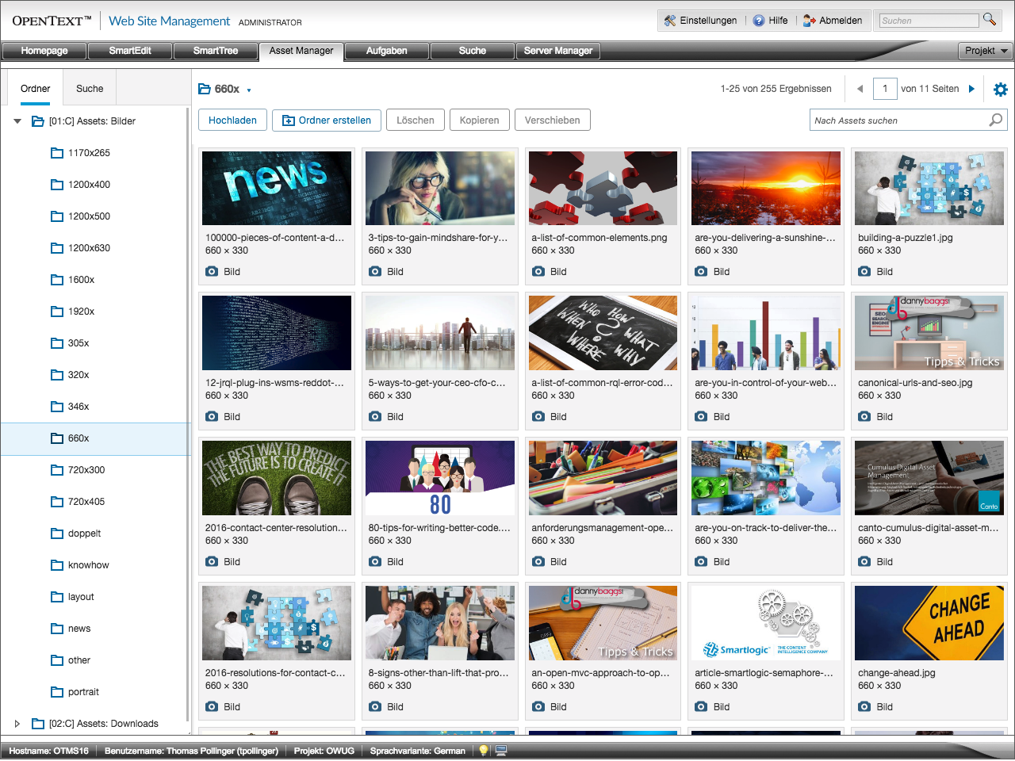Viewport: 1015px width, 761px height.
Task: Click the Assets: Downloads folder icon
Action: point(37,724)
